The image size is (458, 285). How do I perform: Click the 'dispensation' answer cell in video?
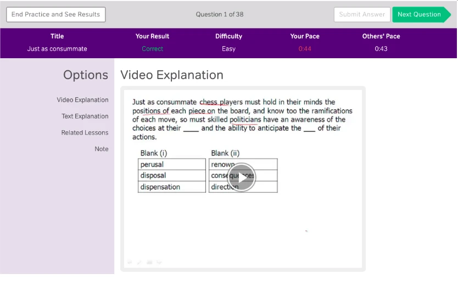click(x=171, y=187)
